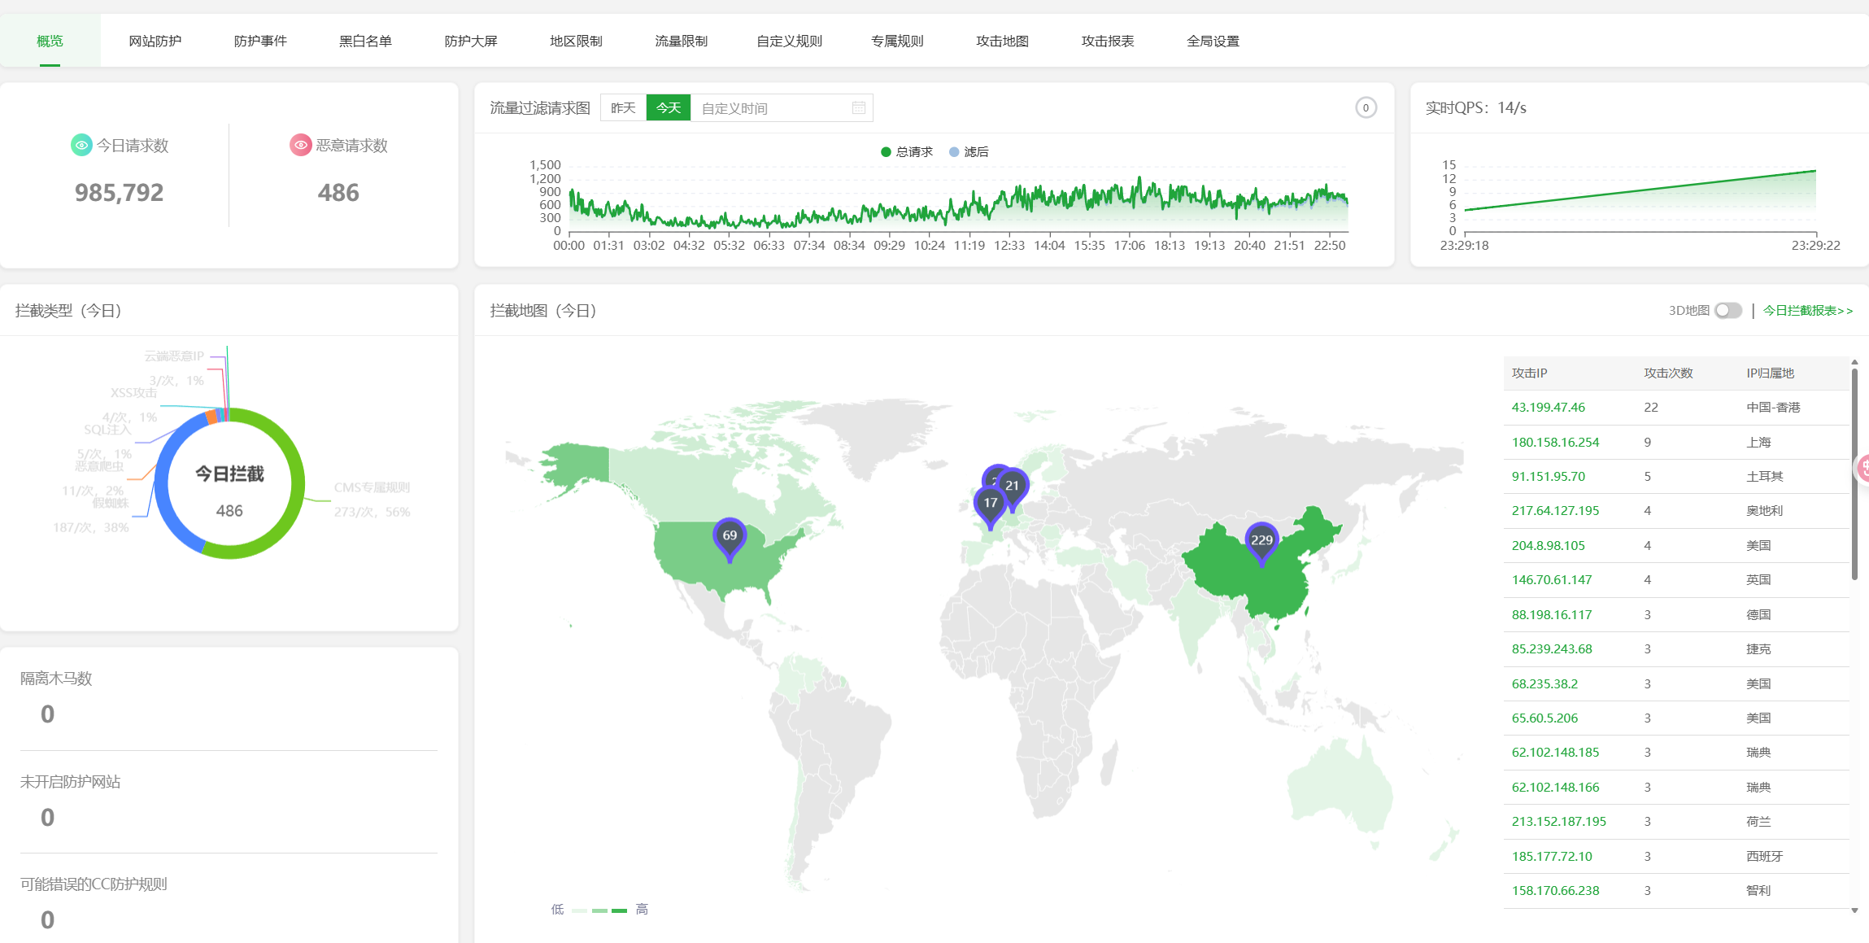Click the blue 假蜘蛛 donut segment
Screen dimensions: 1869x943
point(163,488)
